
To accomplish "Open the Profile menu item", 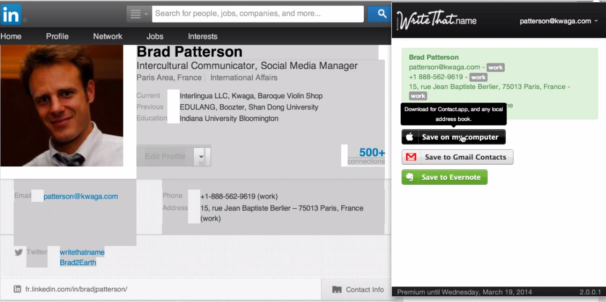I will [x=57, y=36].
